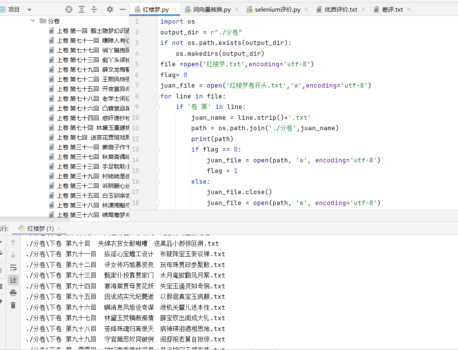Print the console output
This screenshot has width=458, height=350.
[x=13, y=293]
